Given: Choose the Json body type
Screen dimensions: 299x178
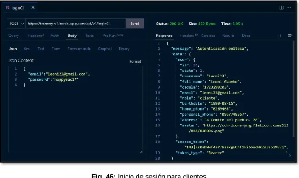Looking at the screenshot, I should [x=13, y=49].
